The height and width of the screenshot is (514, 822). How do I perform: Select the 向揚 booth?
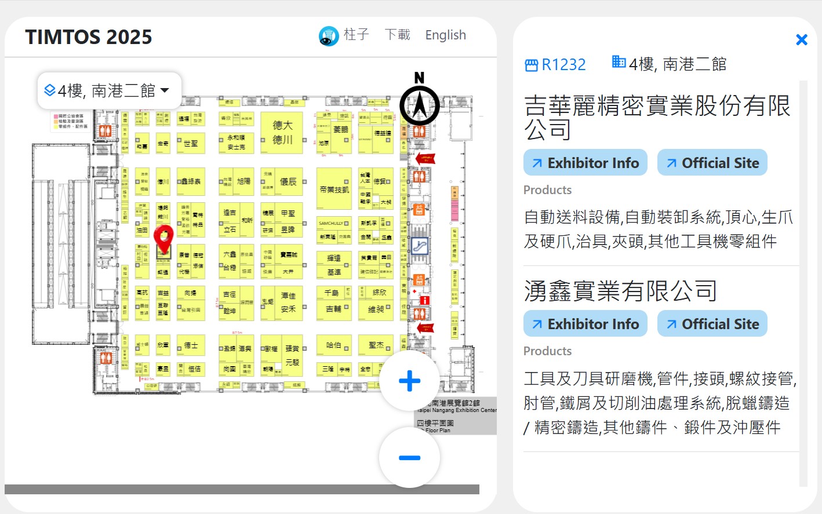[191, 293]
